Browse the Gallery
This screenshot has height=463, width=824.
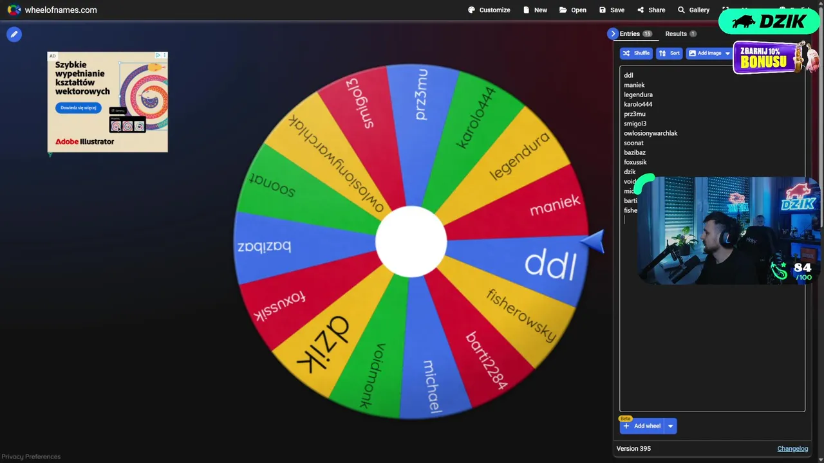pyautogui.click(x=693, y=10)
